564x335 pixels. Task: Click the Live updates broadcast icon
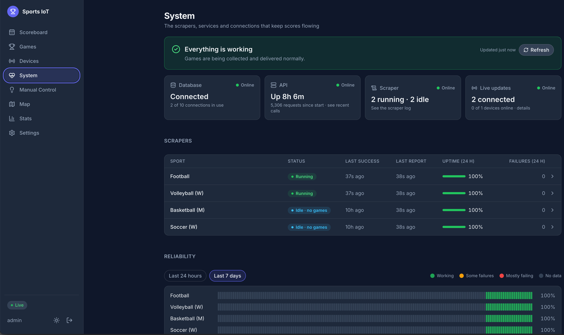point(475,88)
